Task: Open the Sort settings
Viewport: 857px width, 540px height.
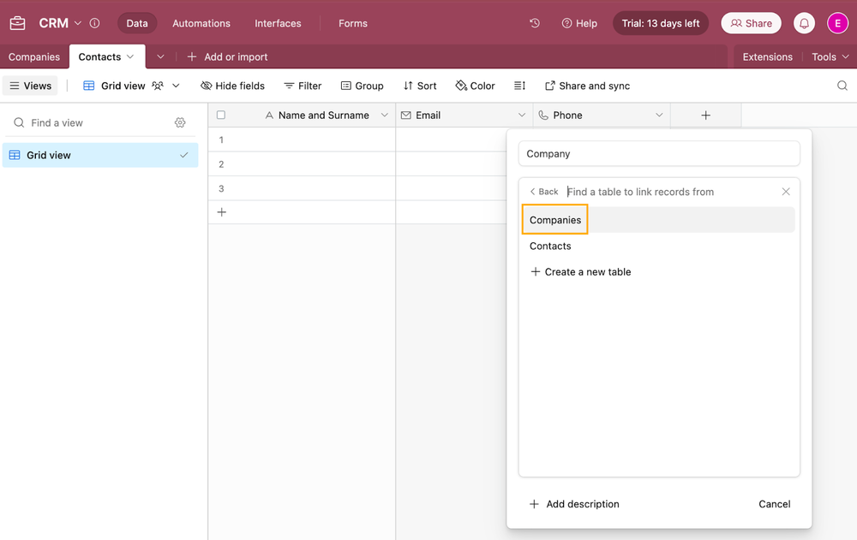Action: [420, 86]
